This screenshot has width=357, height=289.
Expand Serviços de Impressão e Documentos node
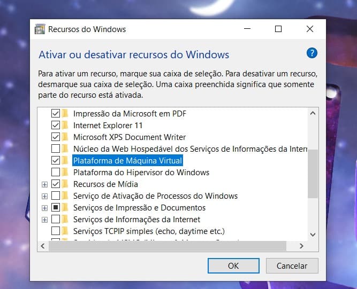pos(44,208)
